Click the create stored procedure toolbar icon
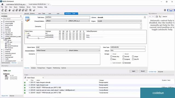 point(23,10)
